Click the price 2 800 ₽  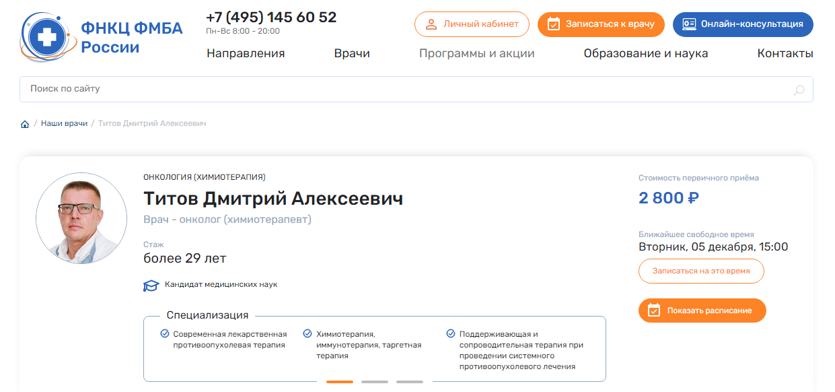click(669, 198)
